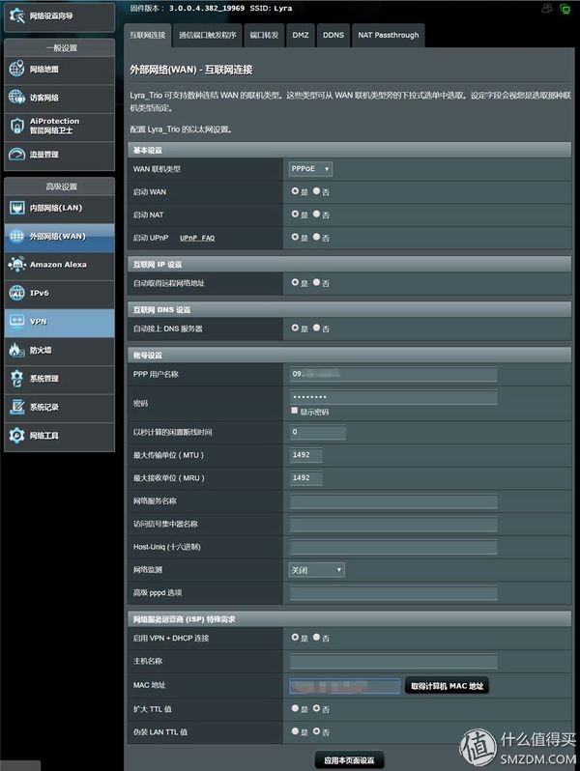Open VPN sidebar icon
The width and height of the screenshot is (580, 771).
16,321
